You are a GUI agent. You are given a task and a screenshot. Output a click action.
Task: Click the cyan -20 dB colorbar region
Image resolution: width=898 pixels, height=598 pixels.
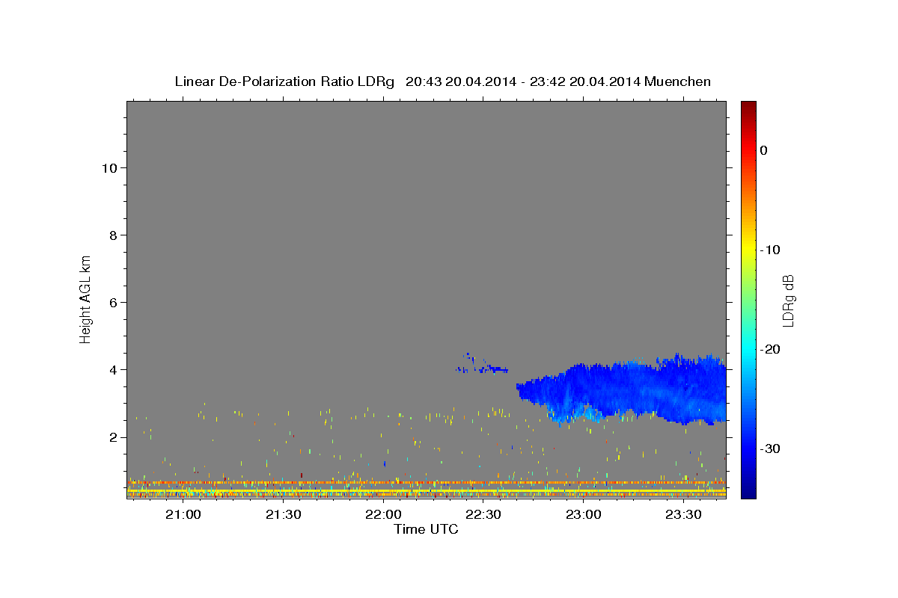748,349
